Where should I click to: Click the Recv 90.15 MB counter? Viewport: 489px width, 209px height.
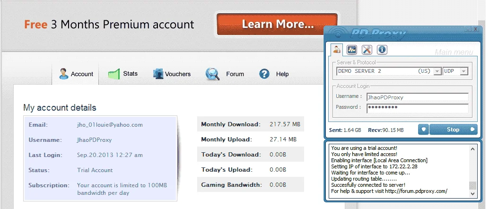pos(386,130)
